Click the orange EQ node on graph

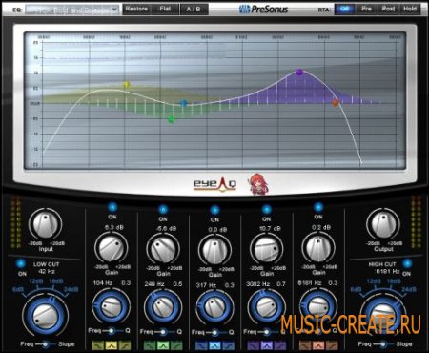click(x=336, y=103)
